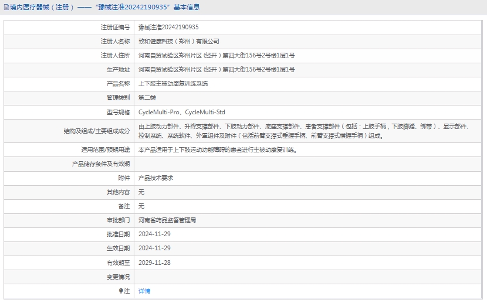The width and height of the screenshot is (487, 303).
Task: Select the 产品技术要求 attachment value
Action: [155, 178]
